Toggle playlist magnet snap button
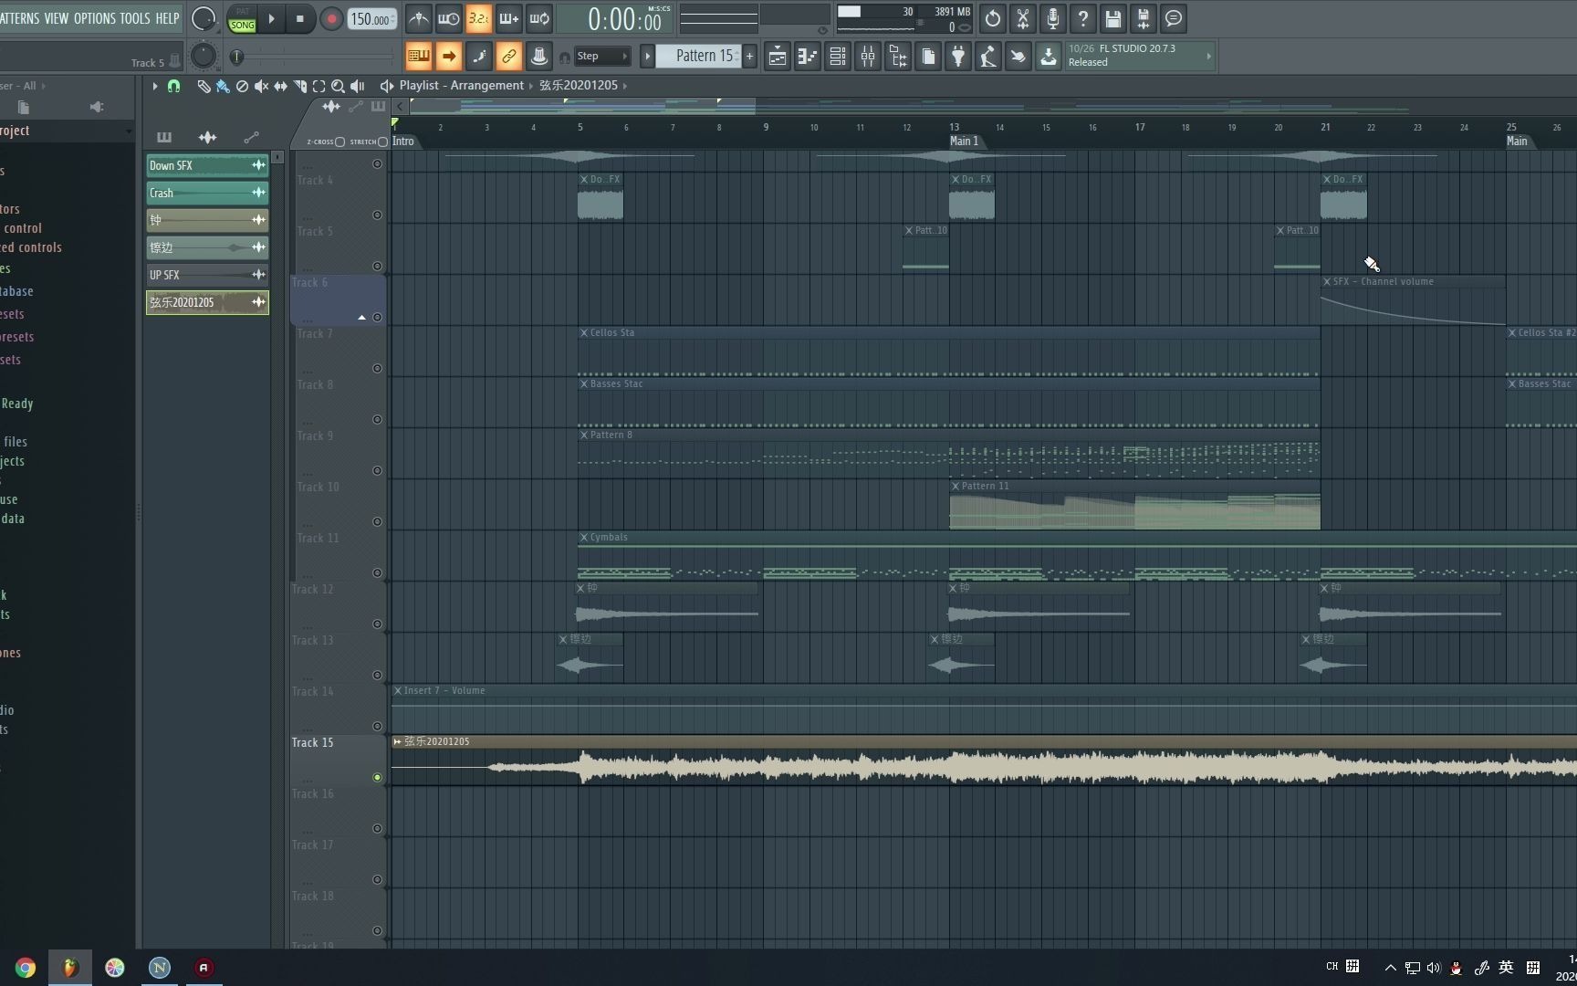Screen dimensions: 1577x986 (173, 86)
